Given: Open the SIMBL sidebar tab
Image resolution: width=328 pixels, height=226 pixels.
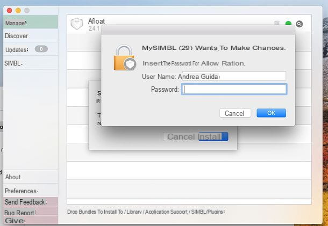Looking at the screenshot, I should 31,63.
